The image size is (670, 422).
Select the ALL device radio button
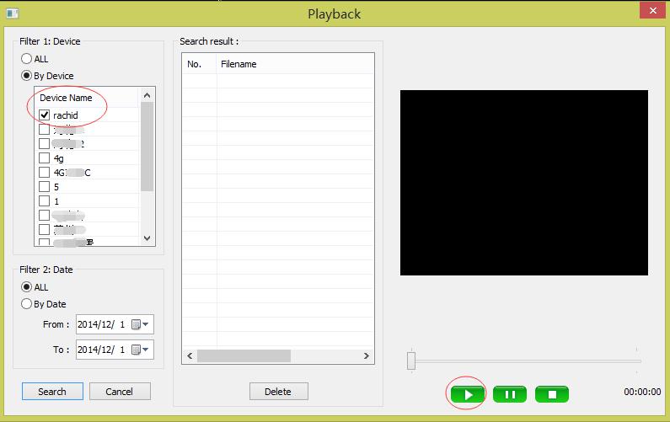tap(27, 59)
